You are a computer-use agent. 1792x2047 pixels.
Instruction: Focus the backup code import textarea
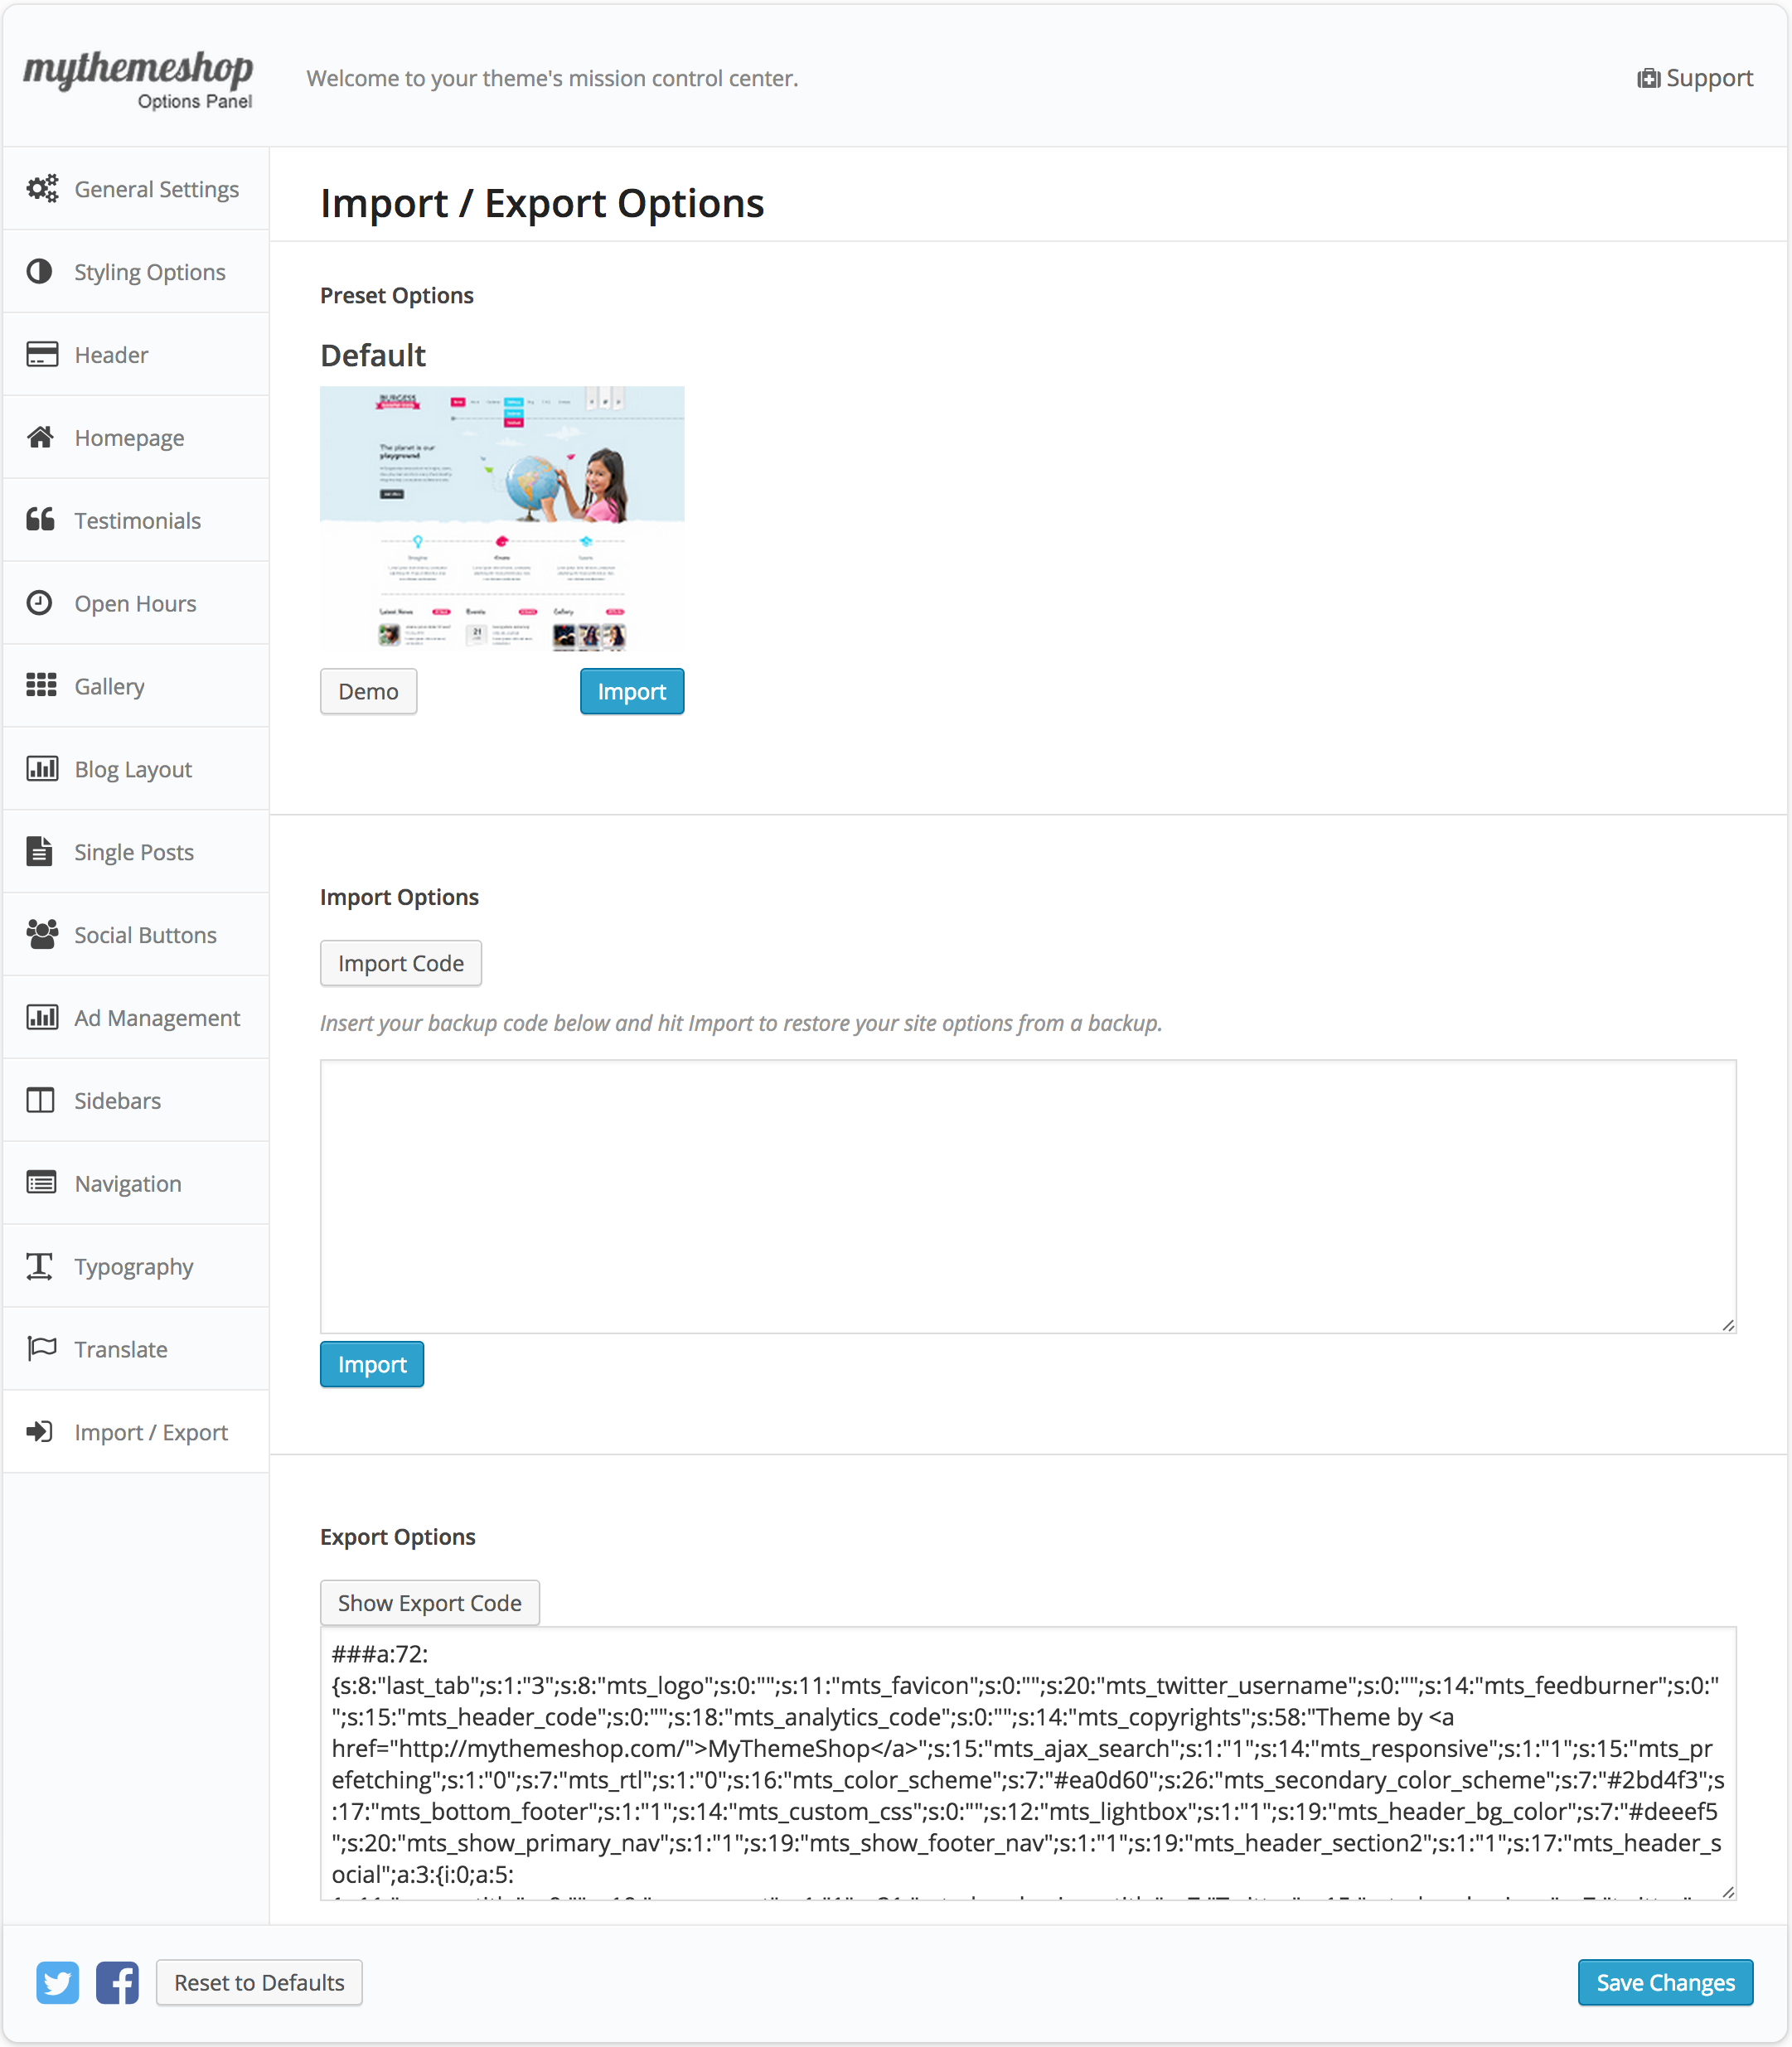(x=1027, y=1196)
